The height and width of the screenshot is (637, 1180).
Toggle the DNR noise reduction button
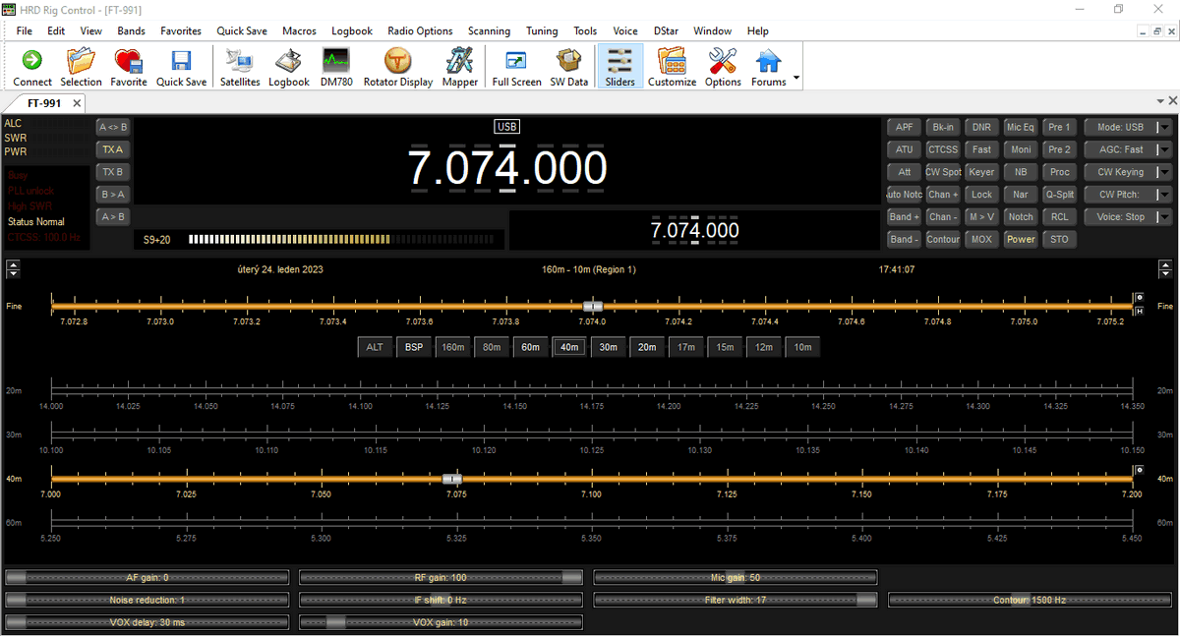[x=981, y=127]
